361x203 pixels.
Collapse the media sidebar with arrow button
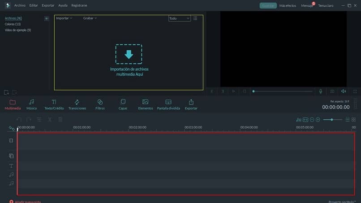[x=47, y=18]
